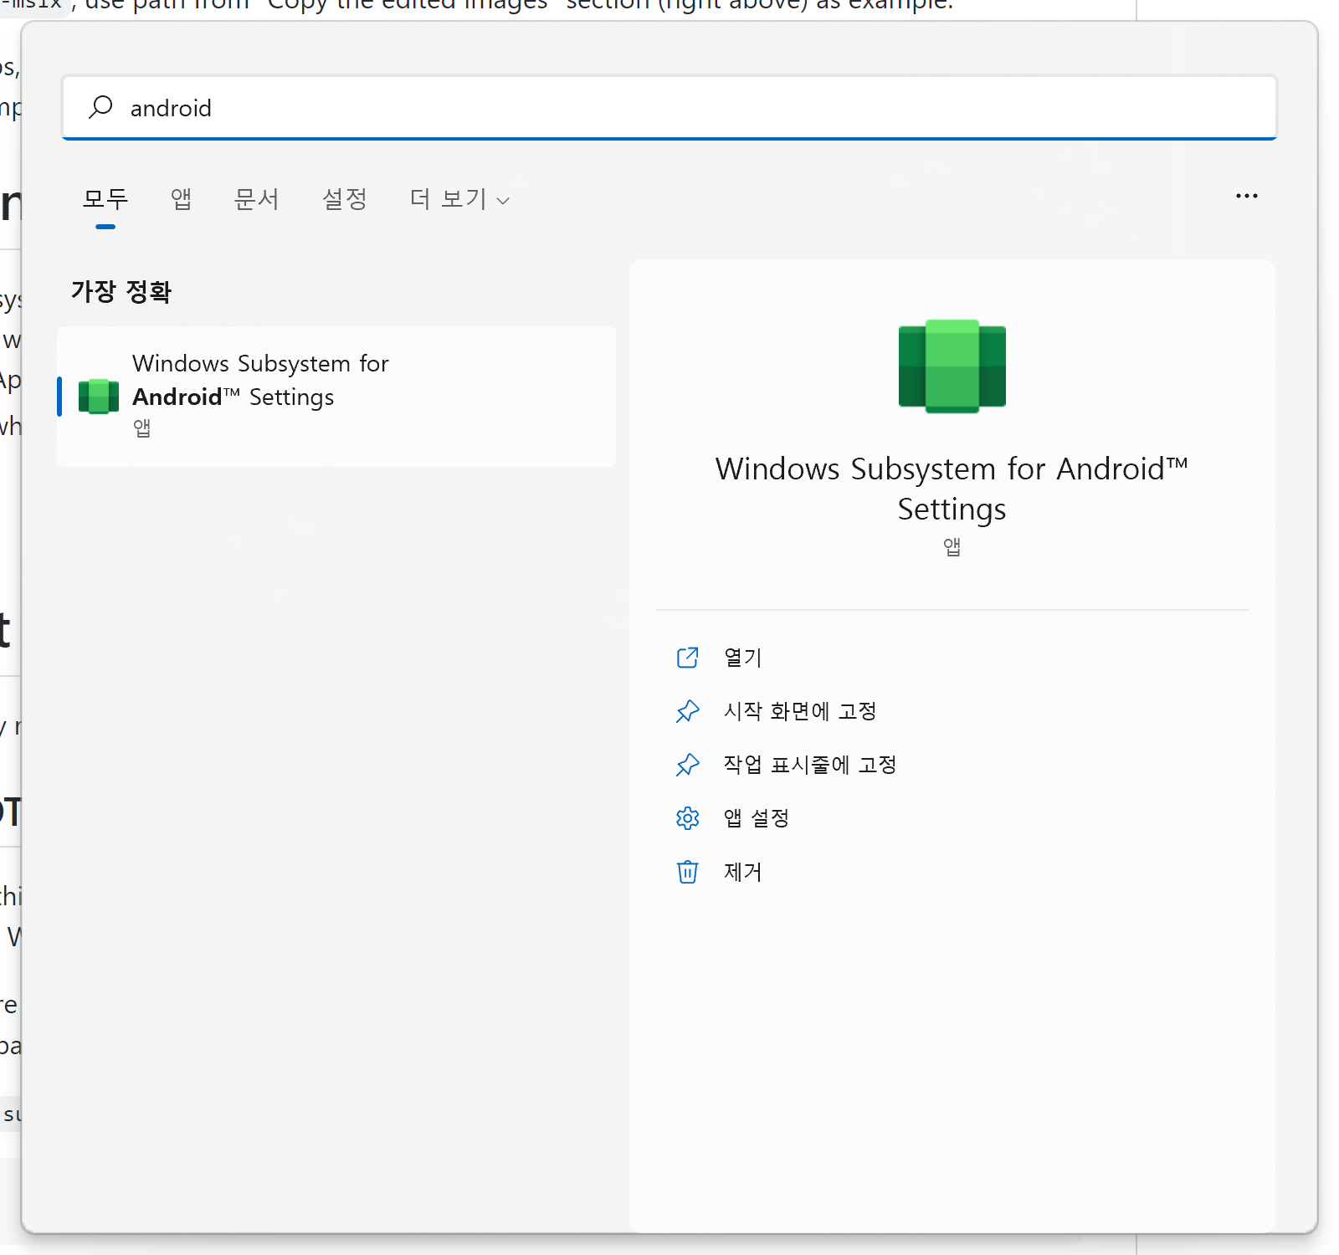The height and width of the screenshot is (1255, 1339).
Task: Switch to the 설정 filter tab
Action: click(344, 199)
